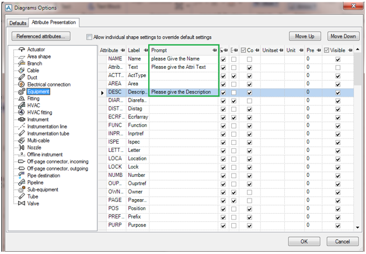366x254 pixels.
Task: Enable individual shape settings override checkbox
Action: (89, 37)
